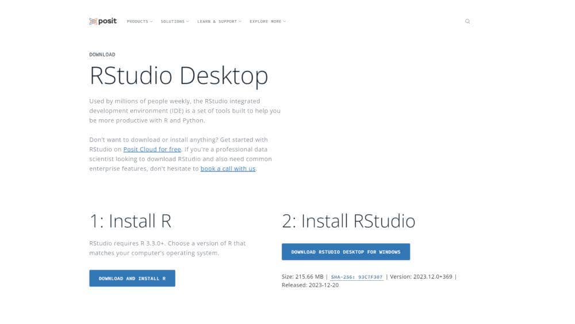Click the RStudio Desktop page heading
This screenshot has height=324, width=575.
(178, 76)
